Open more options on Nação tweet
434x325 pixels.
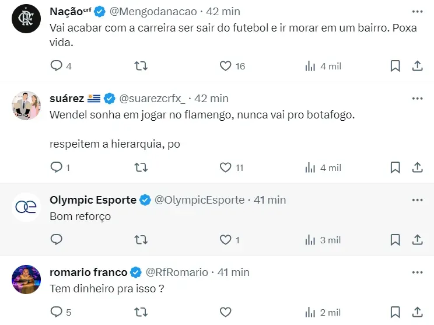417,12
